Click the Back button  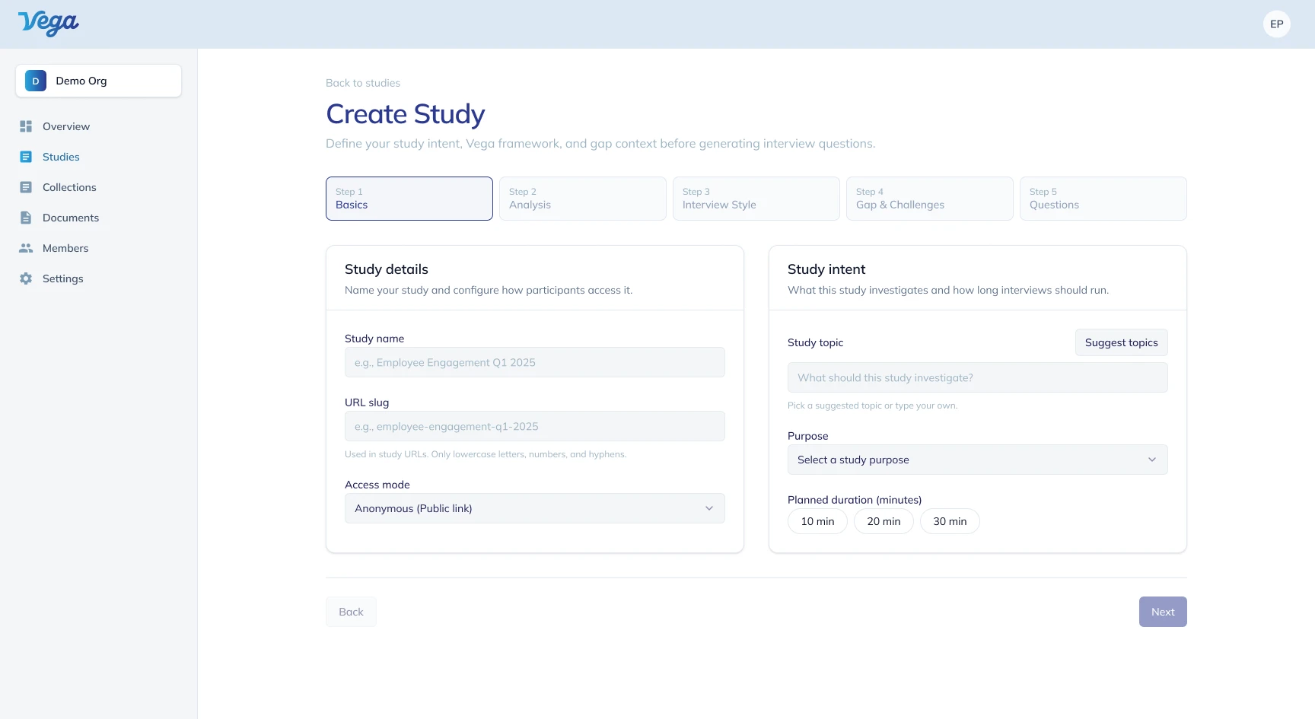tap(351, 612)
